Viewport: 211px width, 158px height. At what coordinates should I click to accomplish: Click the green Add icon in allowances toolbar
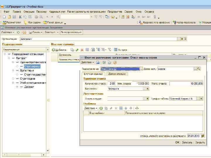click(x=101, y=108)
